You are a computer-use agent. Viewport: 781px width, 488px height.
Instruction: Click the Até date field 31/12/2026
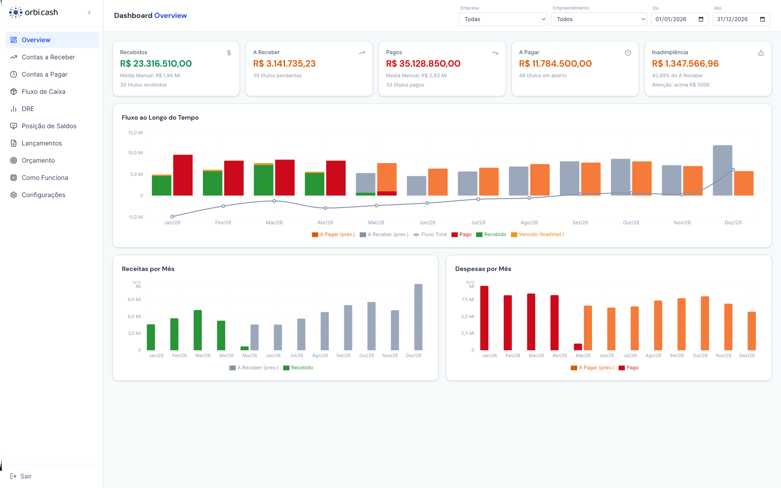click(741, 19)
